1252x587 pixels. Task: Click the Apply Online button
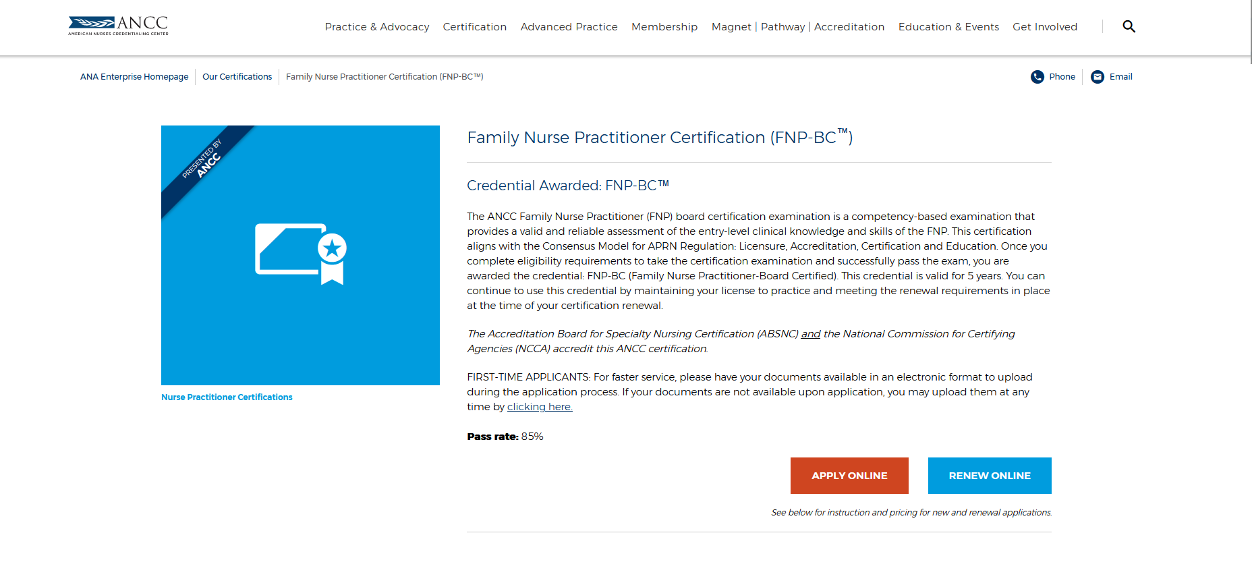[x=849, y=476]
